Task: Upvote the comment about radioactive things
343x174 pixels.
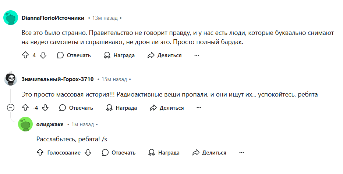Action: pos(25,108)
